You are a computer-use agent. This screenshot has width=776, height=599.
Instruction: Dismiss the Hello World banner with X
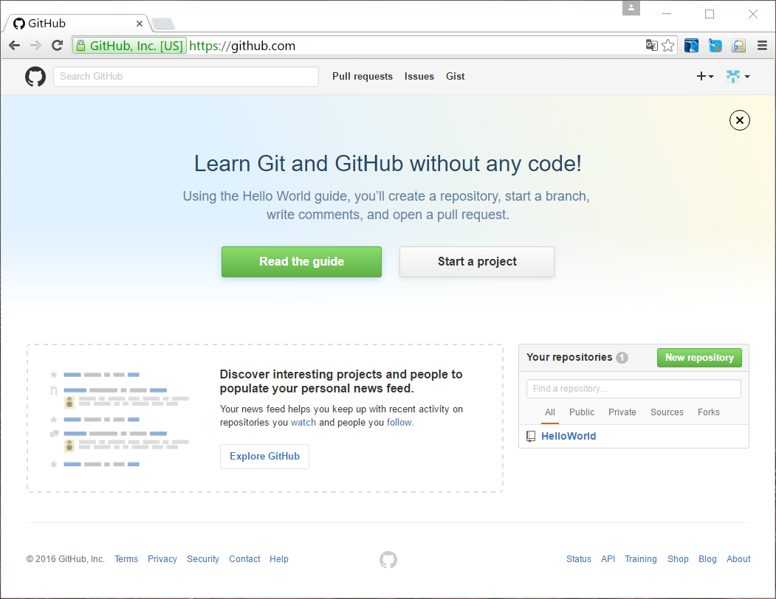739,120
